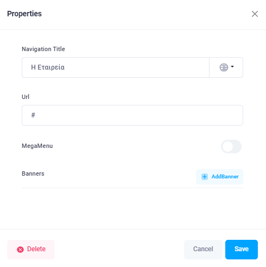Click the MegaMenu label text
Image resolution: width=266 pixels, height=267 pixels.
pyautogui.click(x=37, y=146)
